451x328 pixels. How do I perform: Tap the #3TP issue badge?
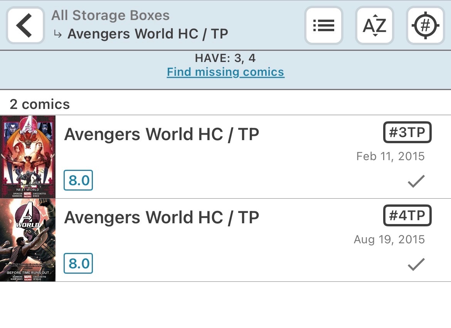click(407, 132)
